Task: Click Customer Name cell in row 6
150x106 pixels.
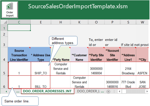Action: point(79,82)
